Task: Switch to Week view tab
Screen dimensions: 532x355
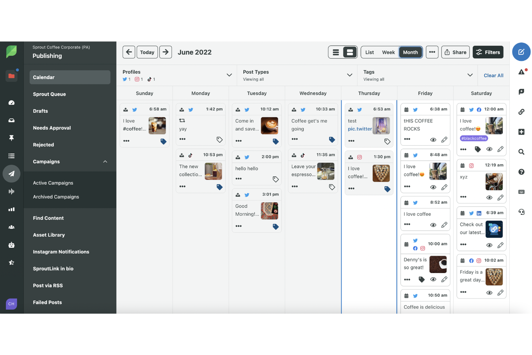Action: pyautogui.click(x=388, y=52)
